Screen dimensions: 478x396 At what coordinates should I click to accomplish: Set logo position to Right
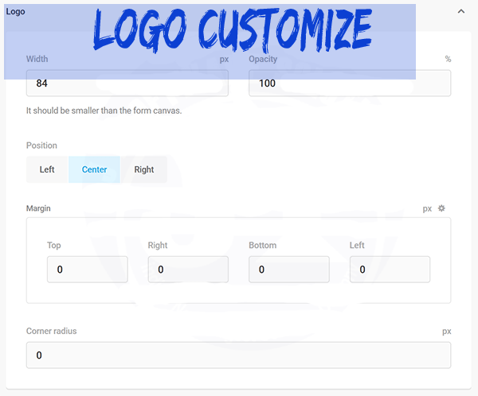point(144,169)
